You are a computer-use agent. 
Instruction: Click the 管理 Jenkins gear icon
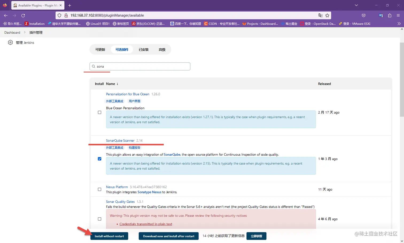10,43
